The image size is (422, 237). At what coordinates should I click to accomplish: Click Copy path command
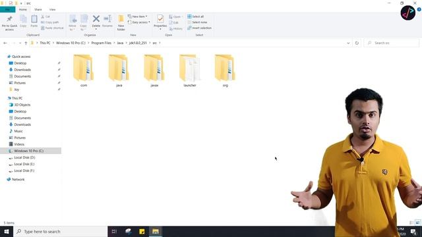coord(50,22)
